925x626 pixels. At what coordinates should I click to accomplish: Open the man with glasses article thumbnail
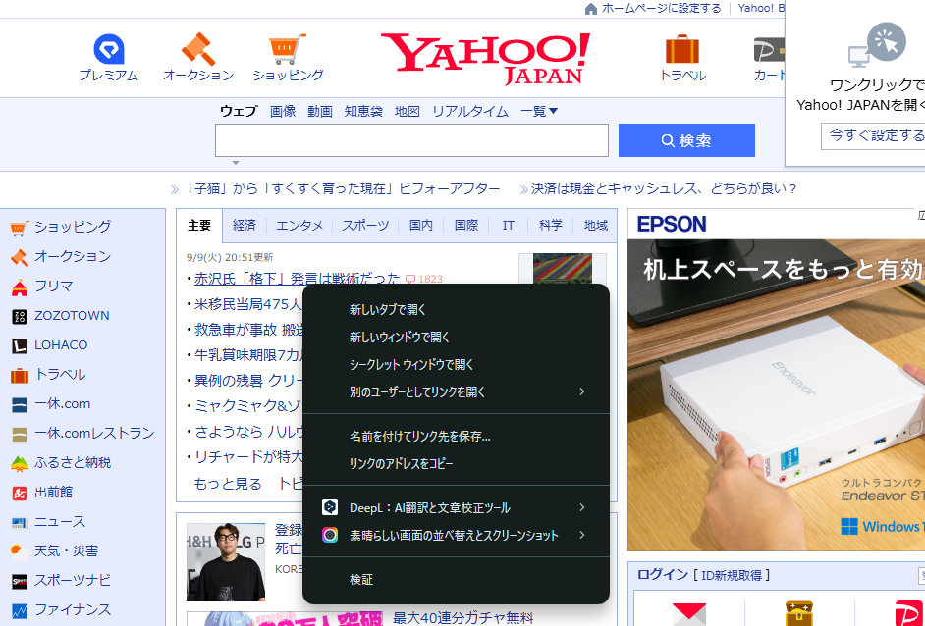225,562
